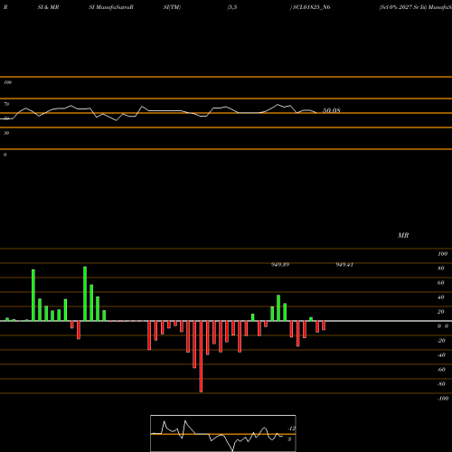Click the longest red histogram bar
Screen dimensions: 452x452
click(201, 356)
